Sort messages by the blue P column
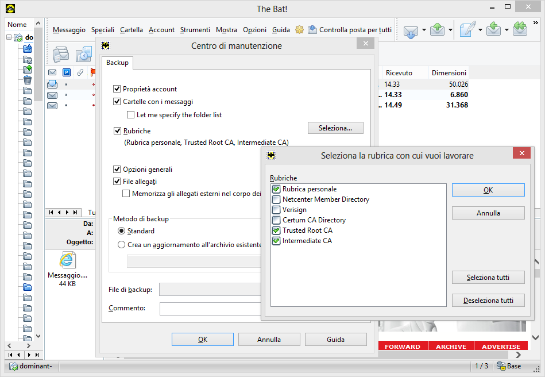This screenshot has height=377, width=545. click(67, 72)
